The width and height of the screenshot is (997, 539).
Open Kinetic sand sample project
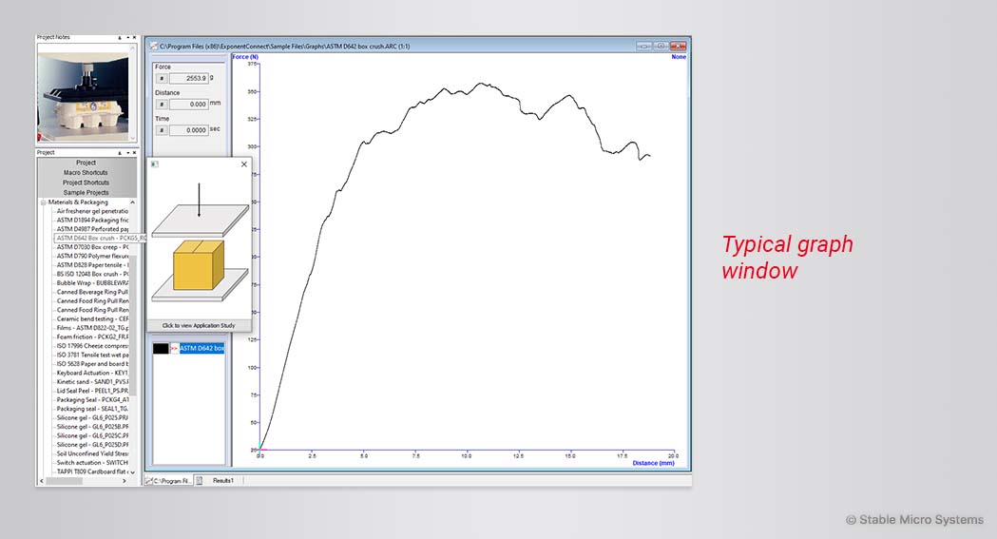[x=92, y=381]
